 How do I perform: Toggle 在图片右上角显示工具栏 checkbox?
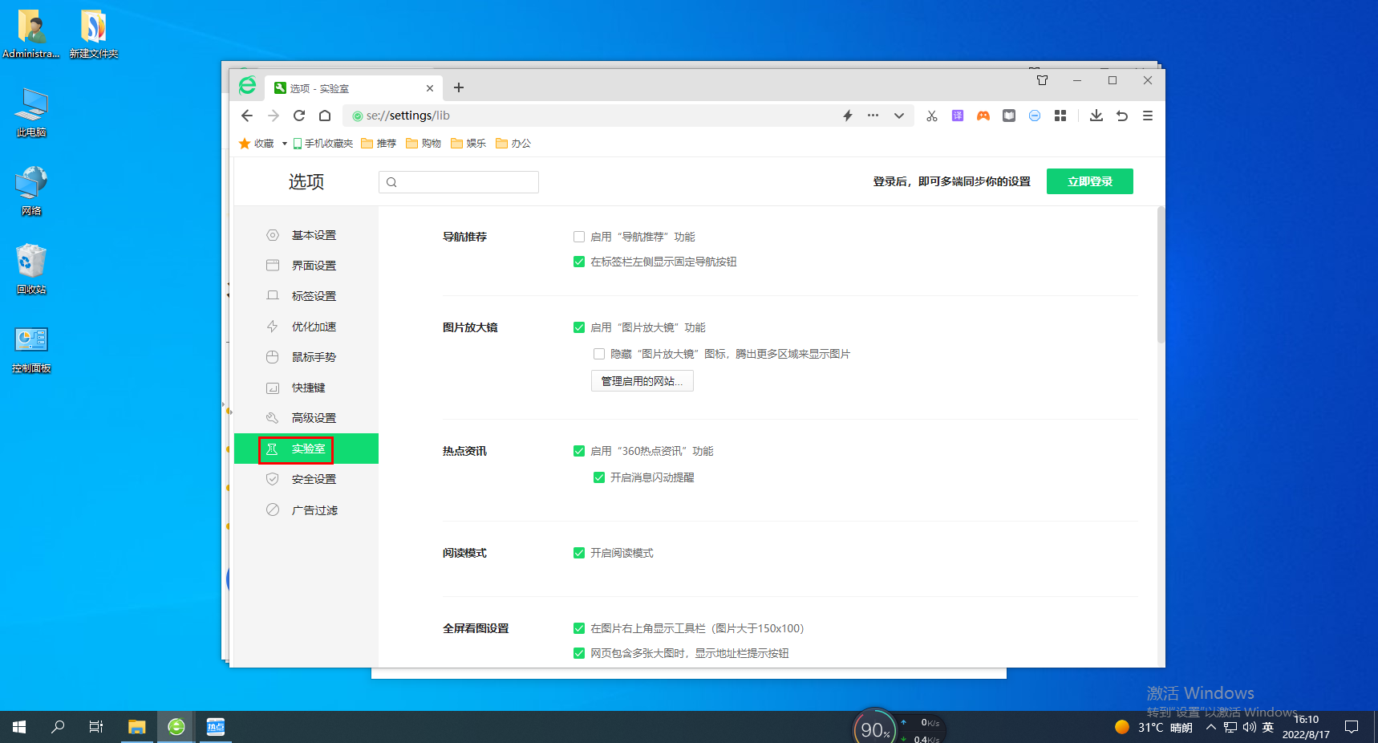tap(579, 628)
